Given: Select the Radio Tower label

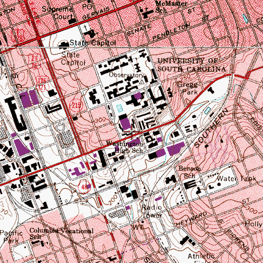Looking at the screenshot, I should coord(152,211).
